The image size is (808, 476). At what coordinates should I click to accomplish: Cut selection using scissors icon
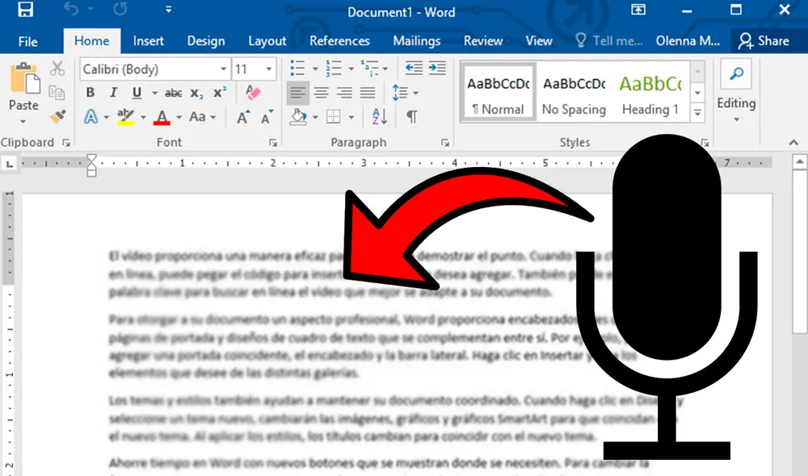(x=57, y=69)
